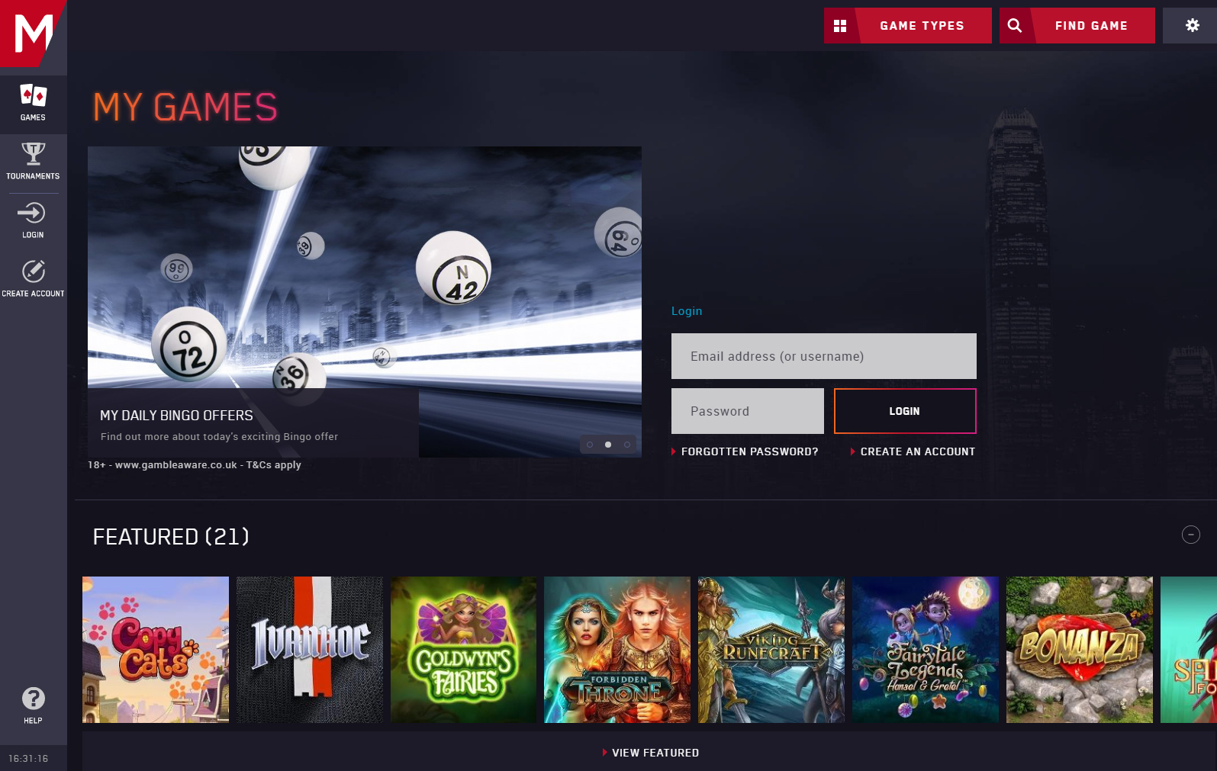Screen dimensions: 1217x771
Task: Click the sidebar Create Account icon
Action: pos(33,272)
